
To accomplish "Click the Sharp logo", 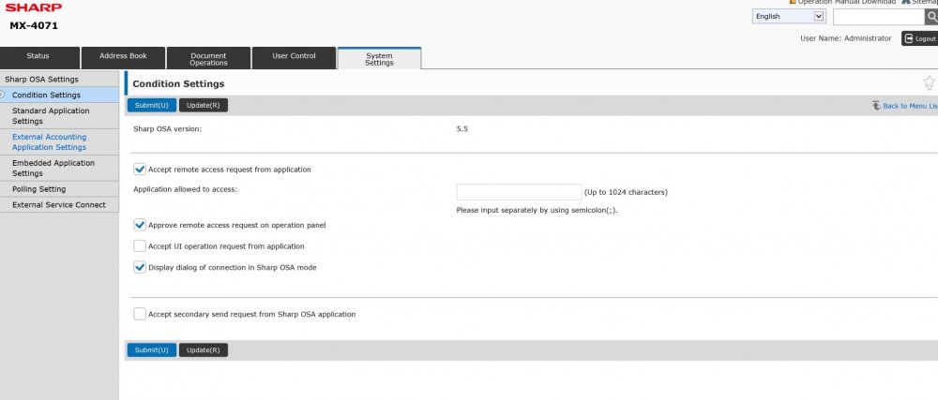I will [x=33, y=7].
